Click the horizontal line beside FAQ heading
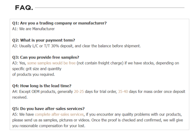The height and width of the screenshot is (132, 191). [110, 8]
